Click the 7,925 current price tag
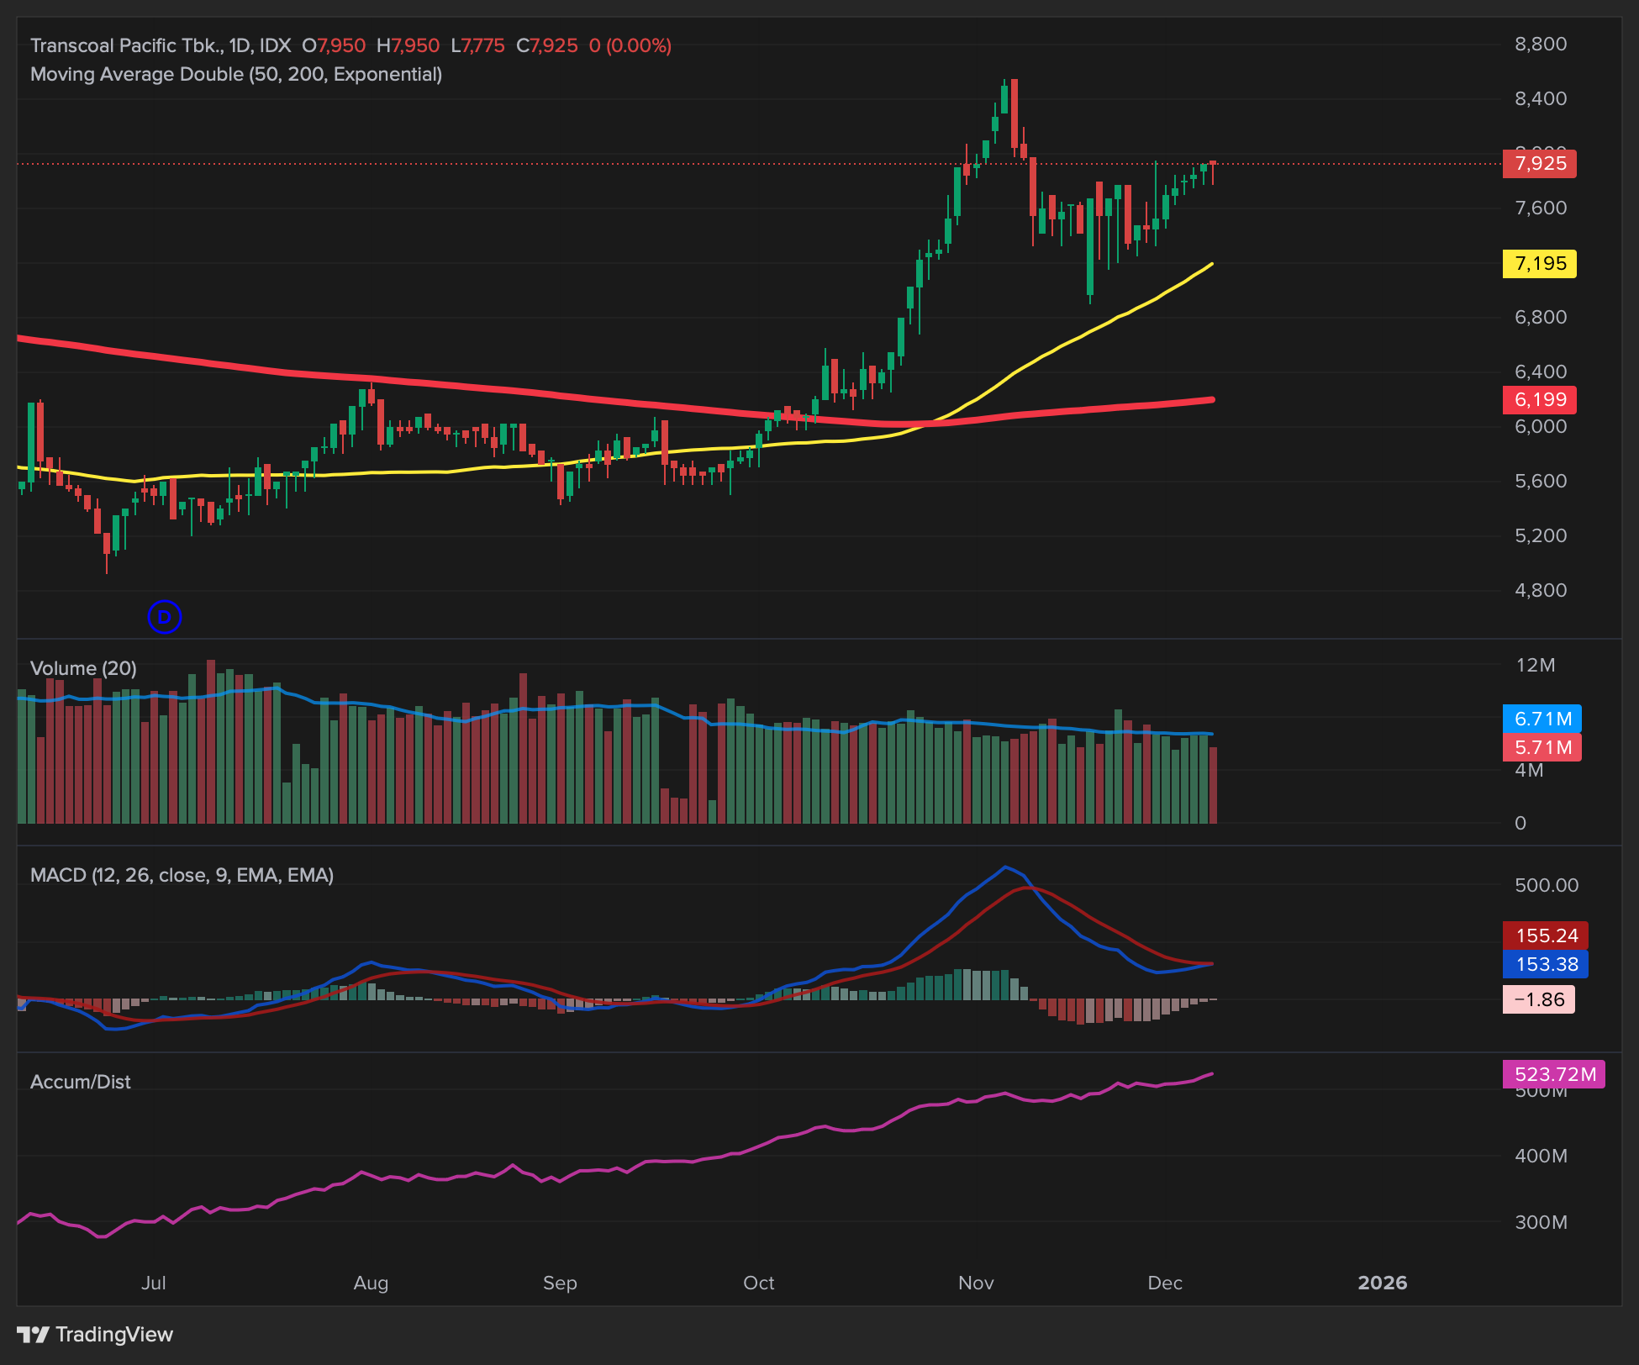1639x1365 pixels. [1539, 163]
